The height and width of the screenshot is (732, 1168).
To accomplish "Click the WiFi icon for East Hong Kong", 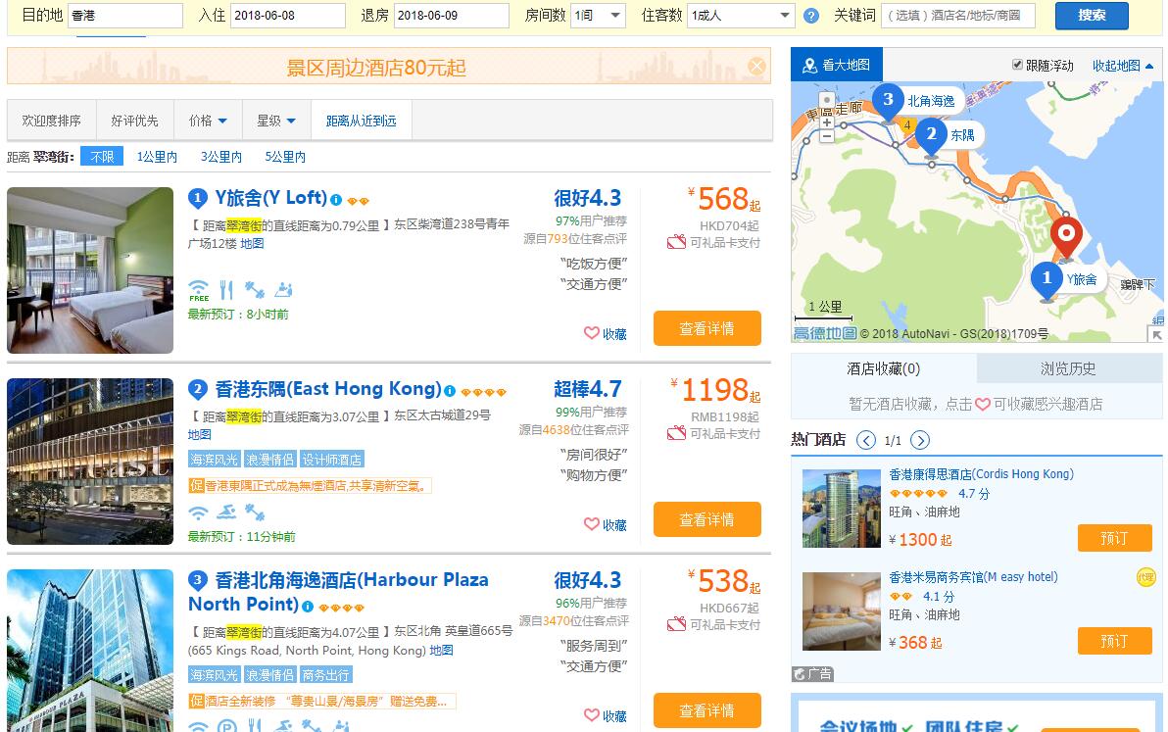I will click(x=198, y=512).
